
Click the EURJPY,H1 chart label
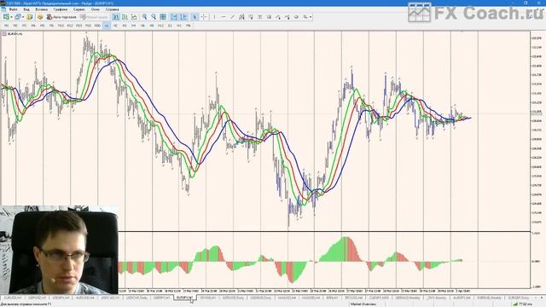pyautogui.click(x=15, y=34)
